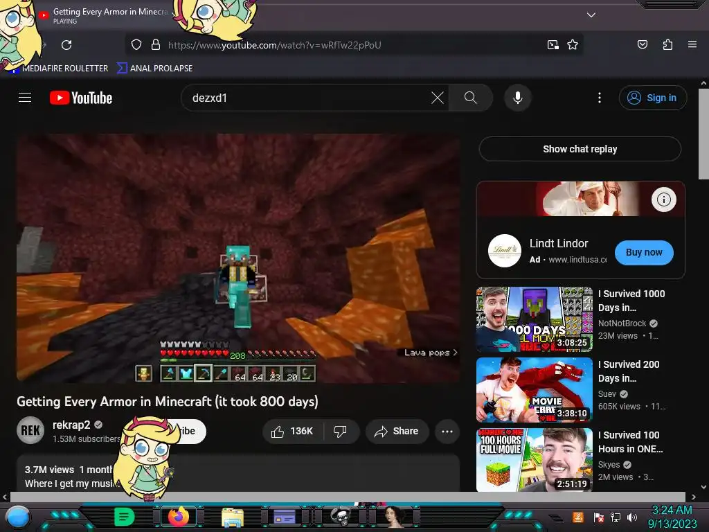Click the Minecraft video player
Viewport: 709px width, 532px height.
(x=238, y=258)
